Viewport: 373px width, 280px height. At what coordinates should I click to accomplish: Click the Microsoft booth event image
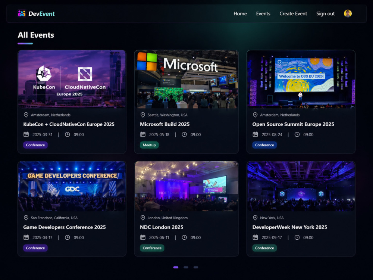(186, 79)
